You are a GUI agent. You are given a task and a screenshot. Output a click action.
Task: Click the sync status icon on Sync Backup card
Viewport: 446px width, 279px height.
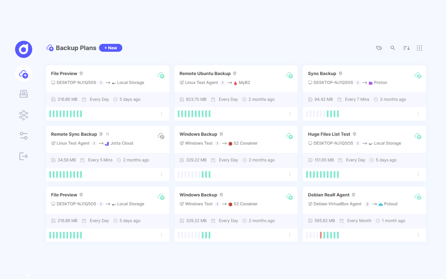coord(418,75)
